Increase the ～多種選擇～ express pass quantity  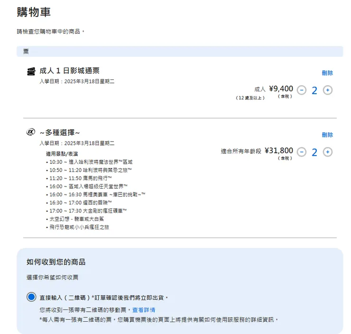pos(327,152)
